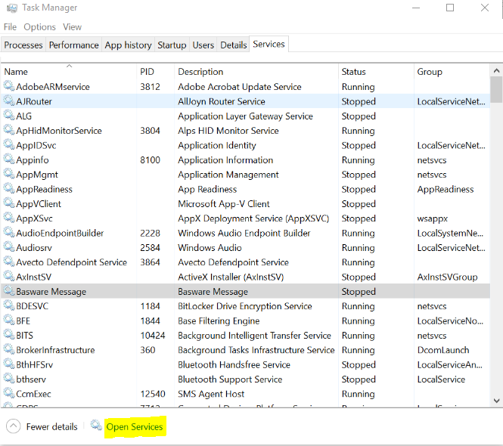Click the Task Manager title bar icon
Image resolution: width=503 pixels, height=446 pixels.
click(12, 8)
